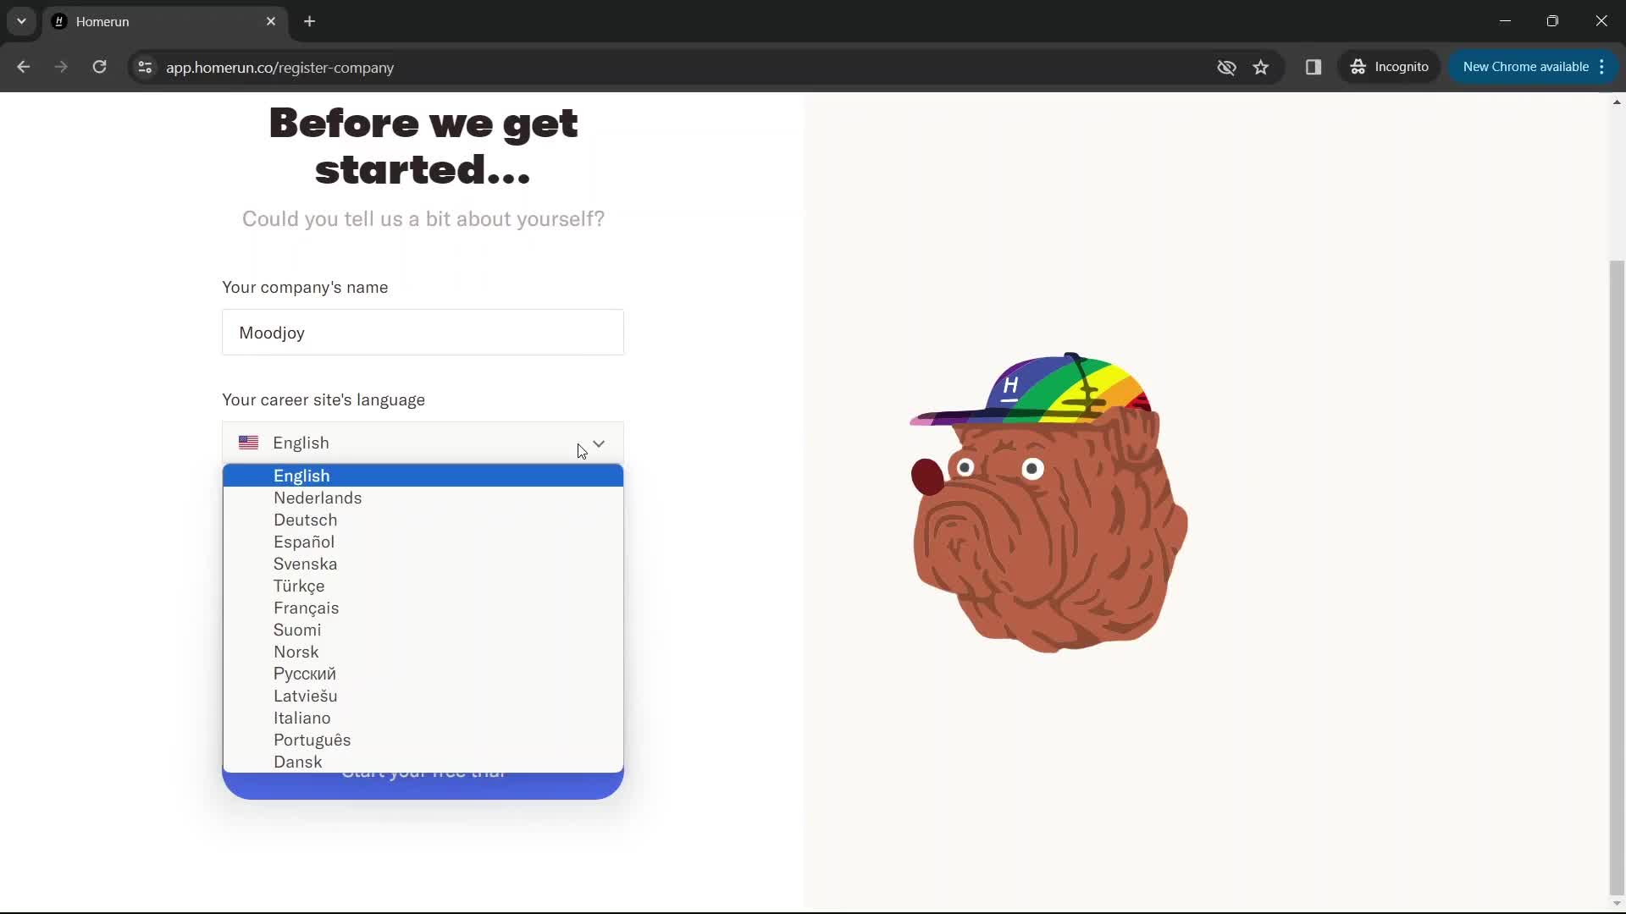Reload the Homerun page

coord(99,67)
